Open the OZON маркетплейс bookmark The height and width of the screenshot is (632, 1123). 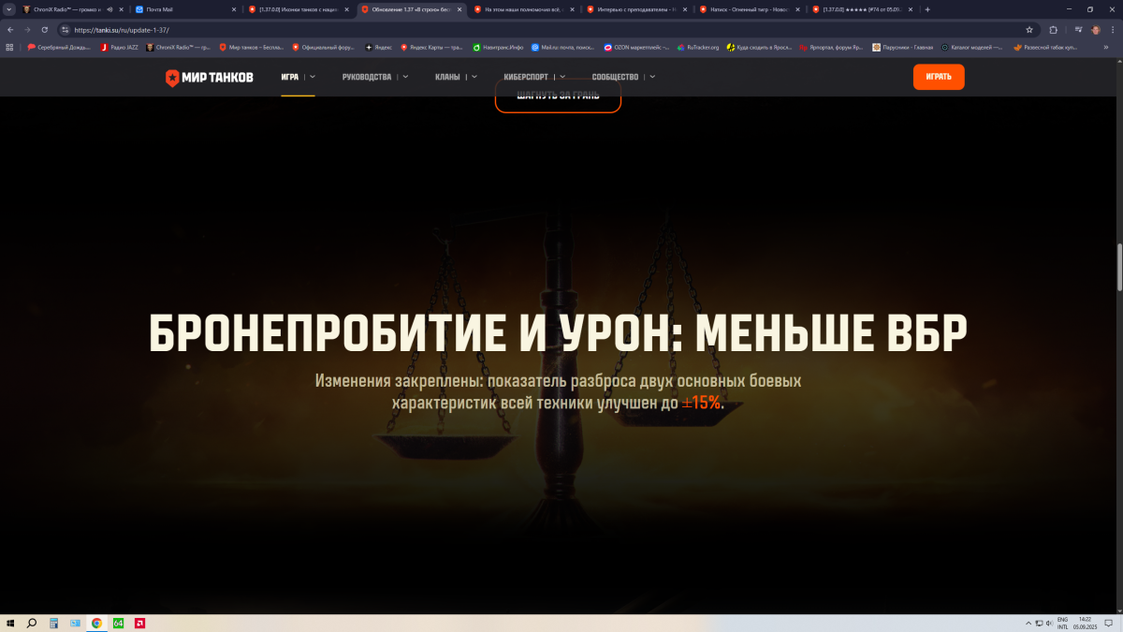click(x=636, y=47)
